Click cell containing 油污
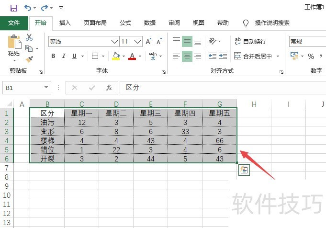Viewport: 326px width, 228px height. [x=47, y=122]
